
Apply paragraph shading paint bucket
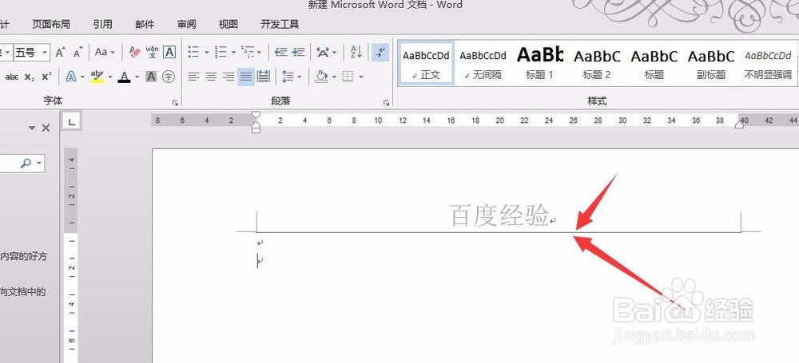pos(321,77)
